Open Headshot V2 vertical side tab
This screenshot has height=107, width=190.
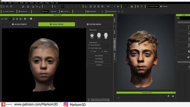115,56
